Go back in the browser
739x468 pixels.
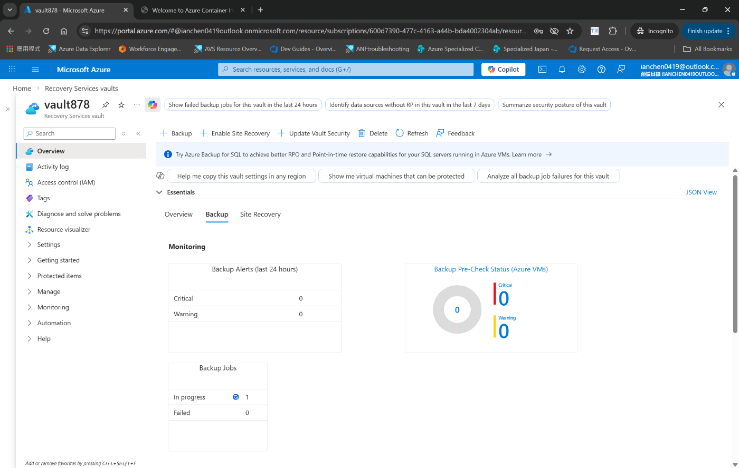[11, 31]
